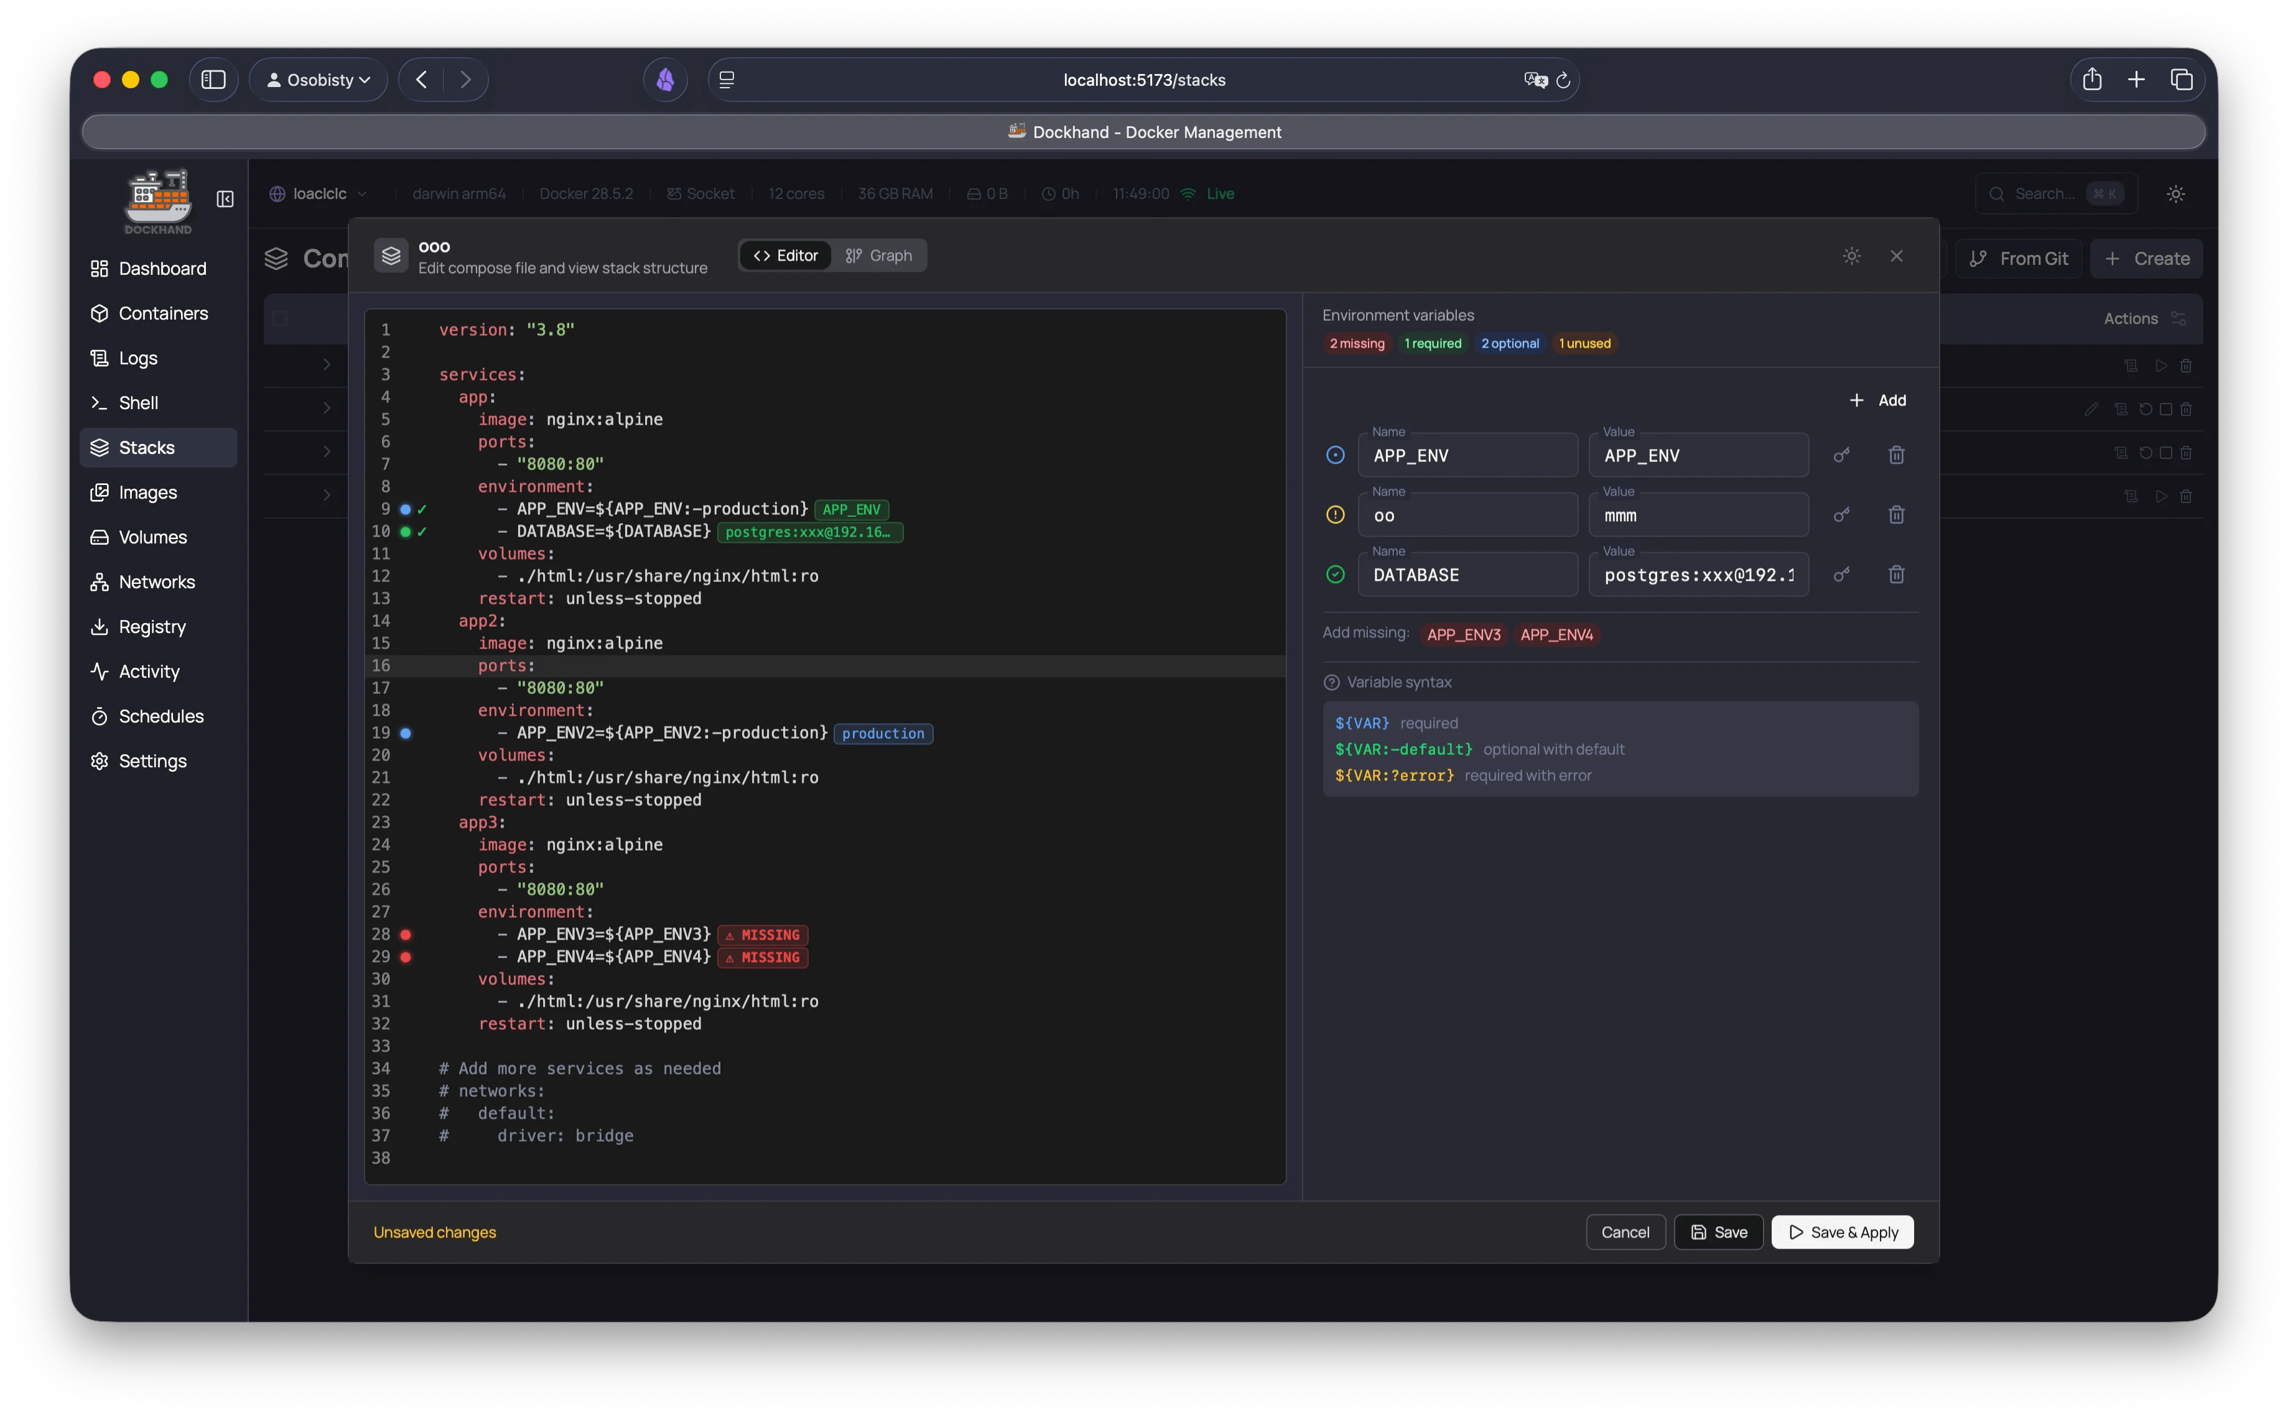Click the Add variable button
The image size is (2288, 1414).
(x=1877, y=400)
